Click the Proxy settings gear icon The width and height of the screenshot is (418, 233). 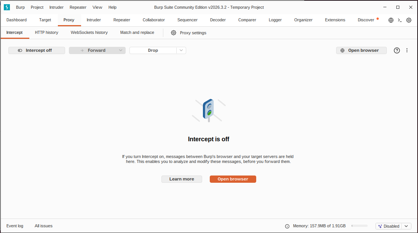click(174, 33)
